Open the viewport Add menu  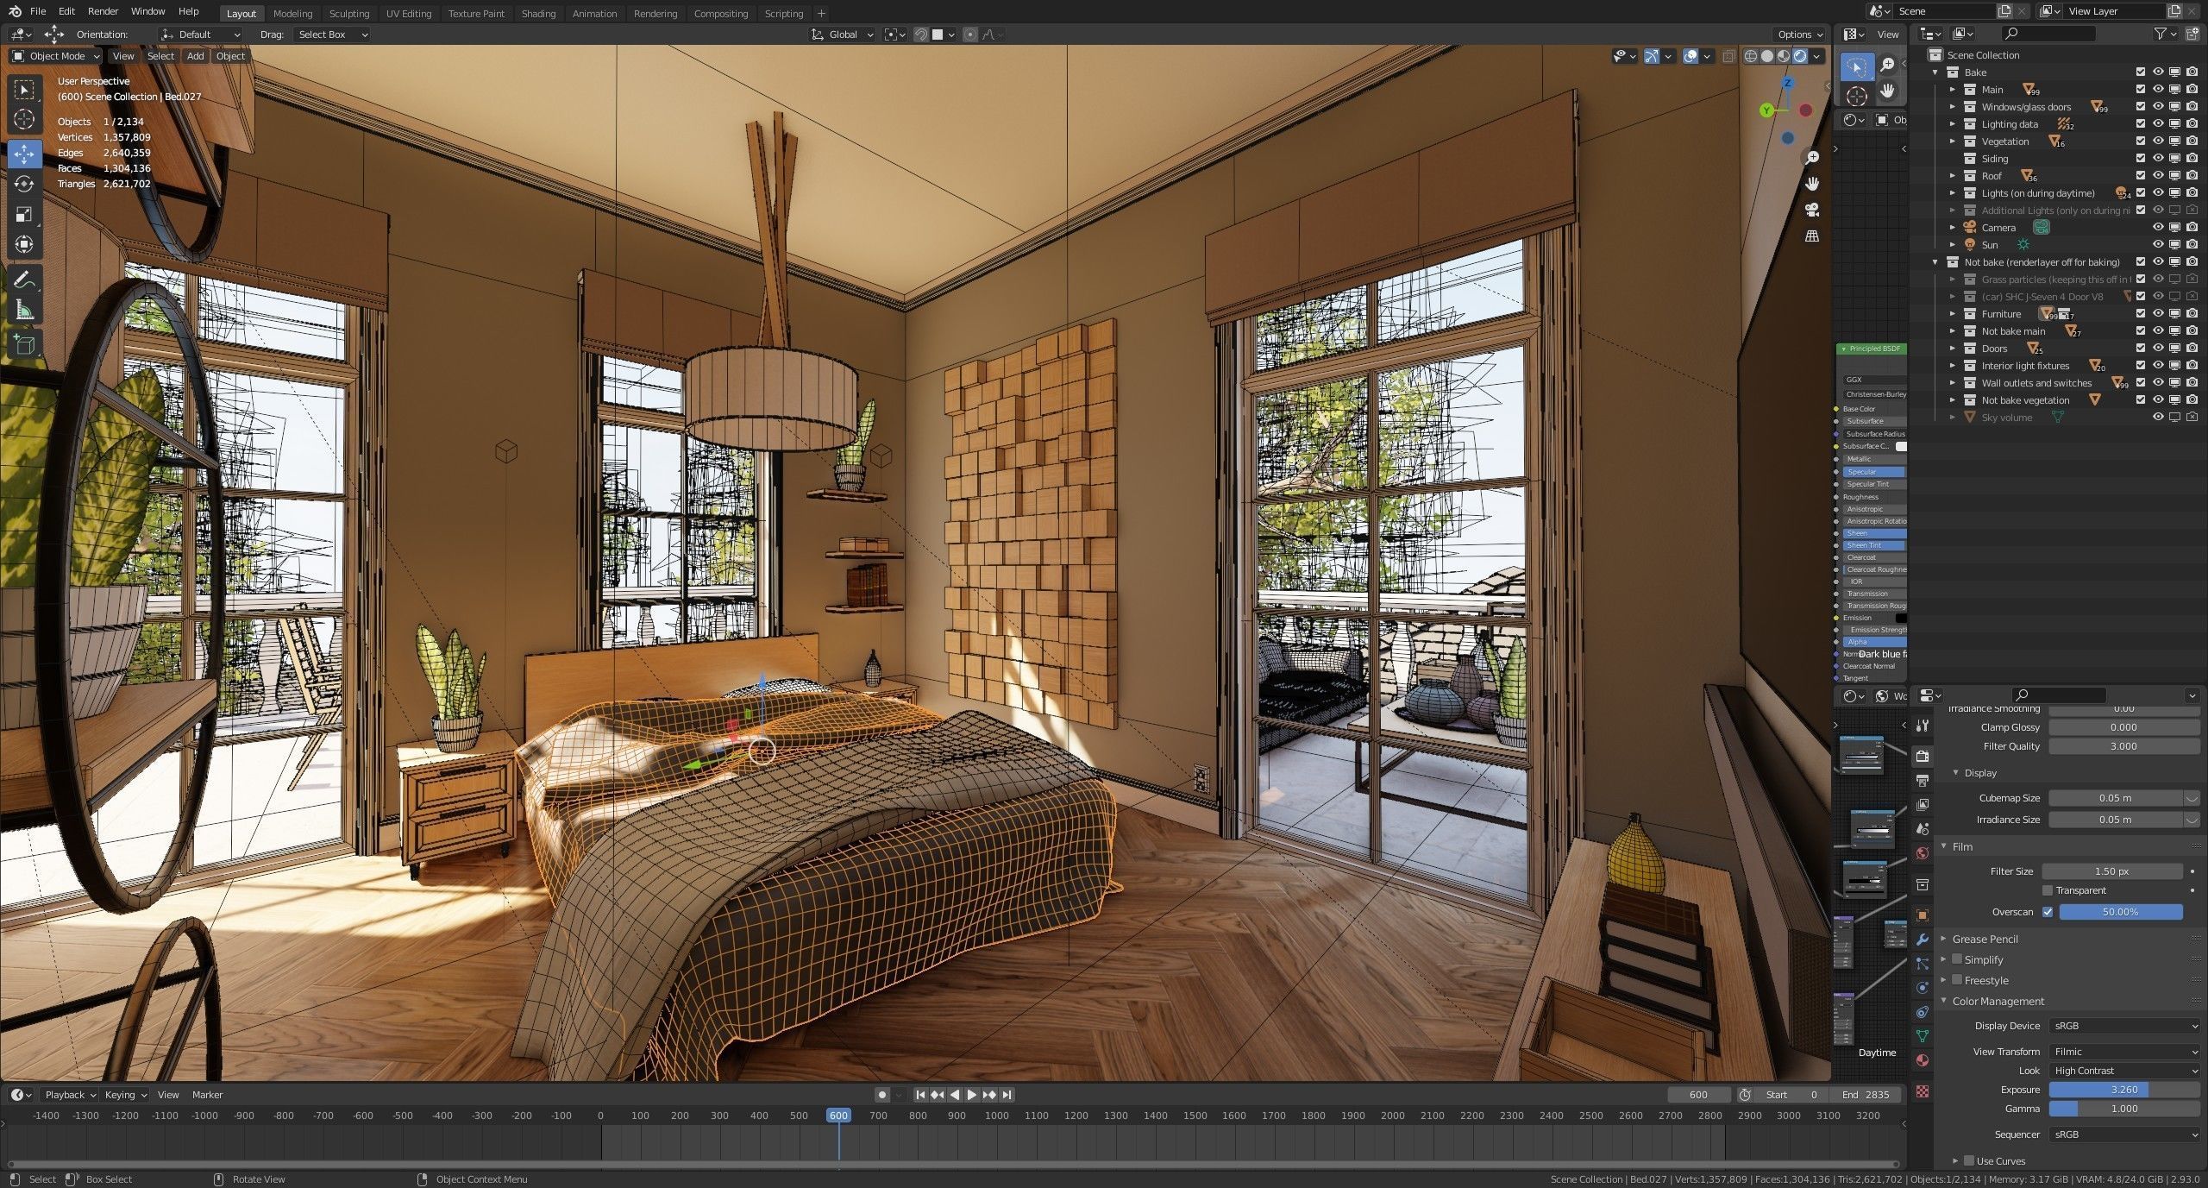[x=196, y=56]
